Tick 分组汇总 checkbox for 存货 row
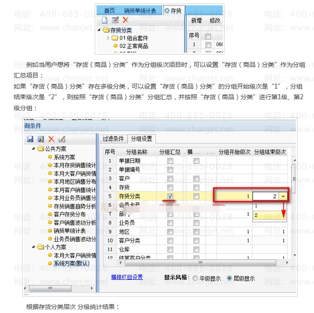This screenshot has width=314, height=313. (170, 187)
